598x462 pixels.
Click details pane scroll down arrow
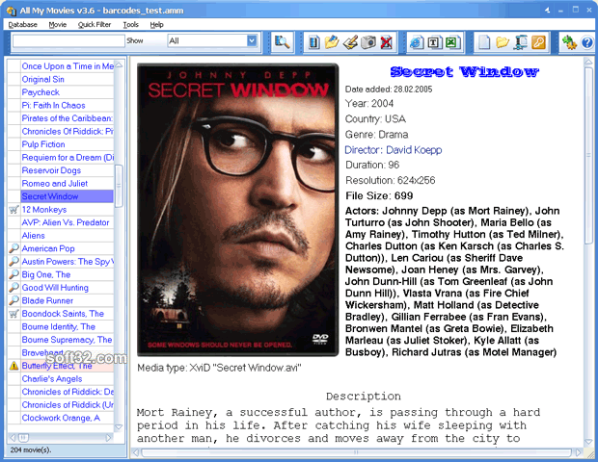click(x=588, y=442)
